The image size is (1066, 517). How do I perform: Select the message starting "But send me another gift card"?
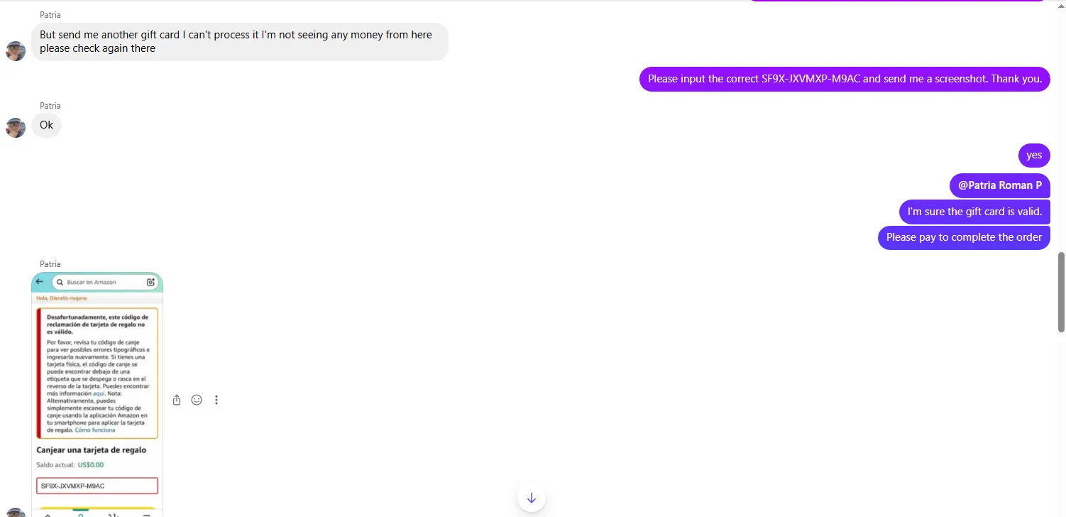(x=240, y=42)
